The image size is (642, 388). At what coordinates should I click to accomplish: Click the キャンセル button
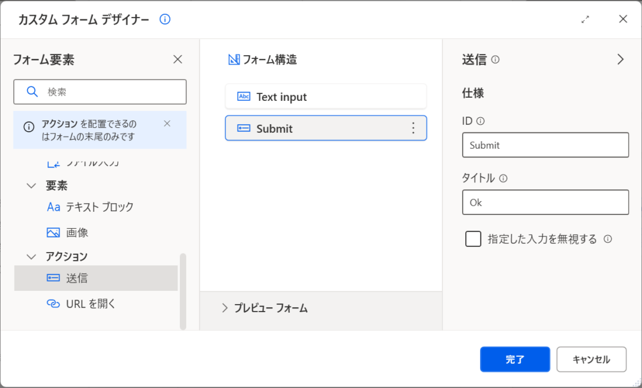[591, 359]
